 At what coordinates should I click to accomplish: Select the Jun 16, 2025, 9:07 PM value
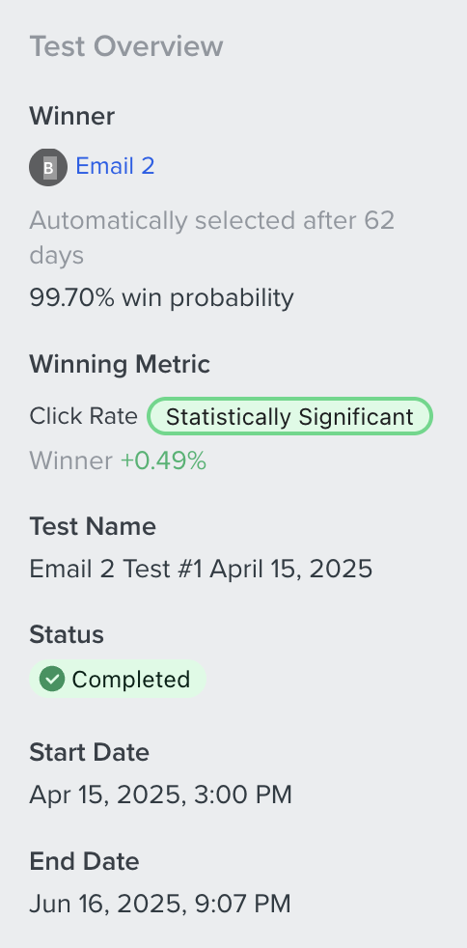(160, 904)
